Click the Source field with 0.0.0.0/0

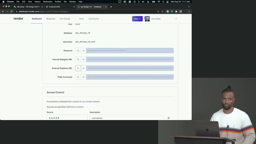(x=67, y=117)
